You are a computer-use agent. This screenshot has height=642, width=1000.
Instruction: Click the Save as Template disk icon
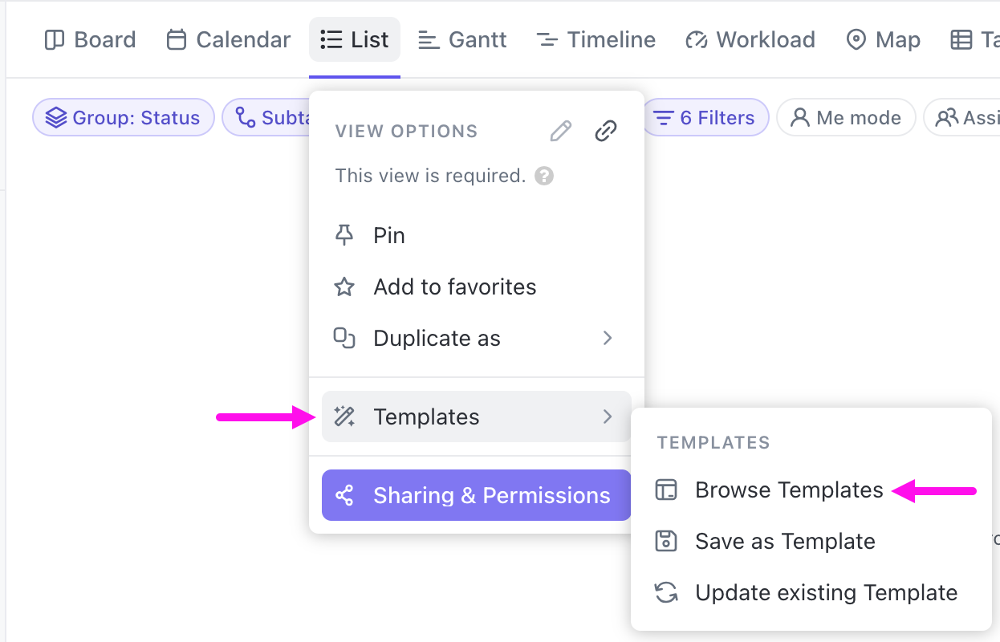click(x=666, y=541)
